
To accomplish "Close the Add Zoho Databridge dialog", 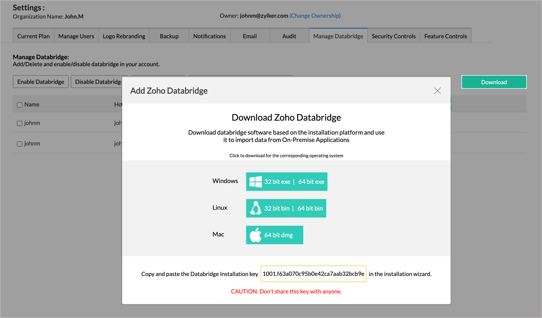I will [x=437, y=91].
